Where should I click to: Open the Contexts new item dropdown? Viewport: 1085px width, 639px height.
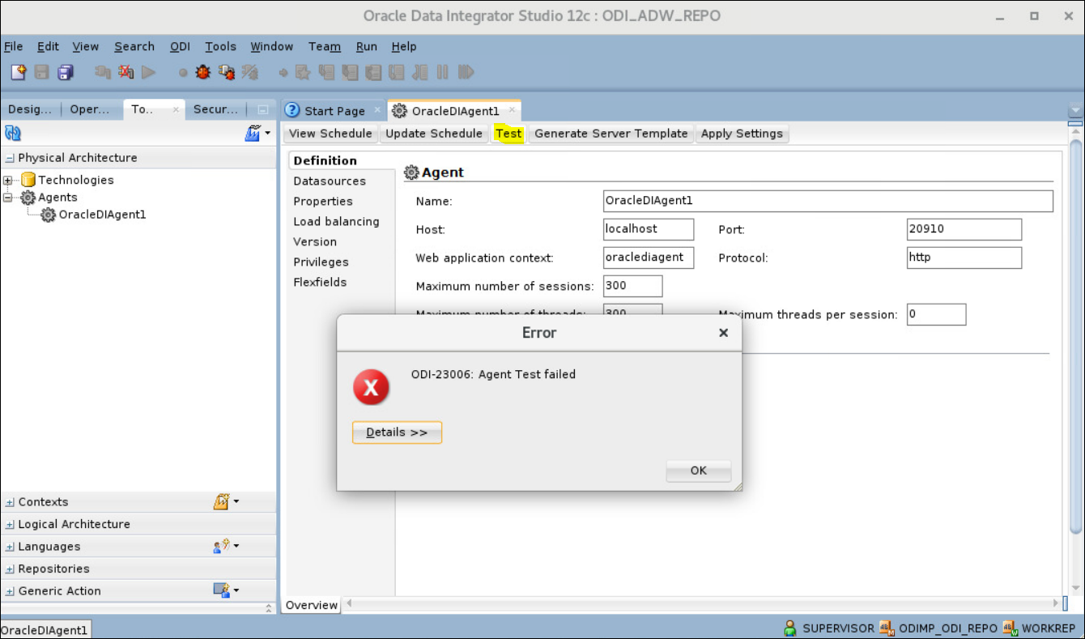[x=226, y=501]
